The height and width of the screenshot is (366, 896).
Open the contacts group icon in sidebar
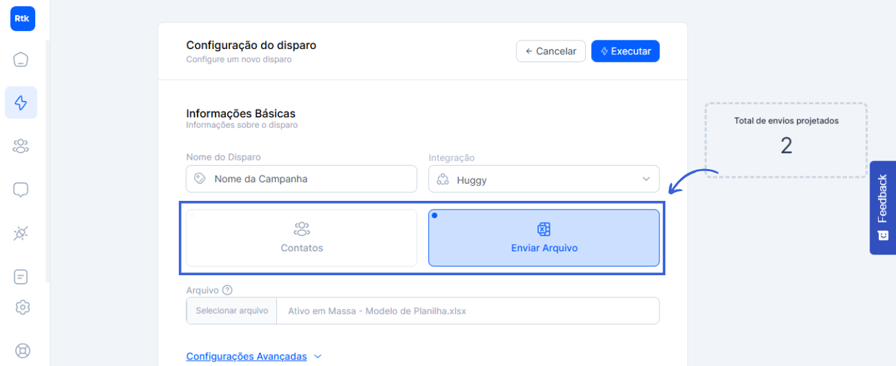point(21,146)
